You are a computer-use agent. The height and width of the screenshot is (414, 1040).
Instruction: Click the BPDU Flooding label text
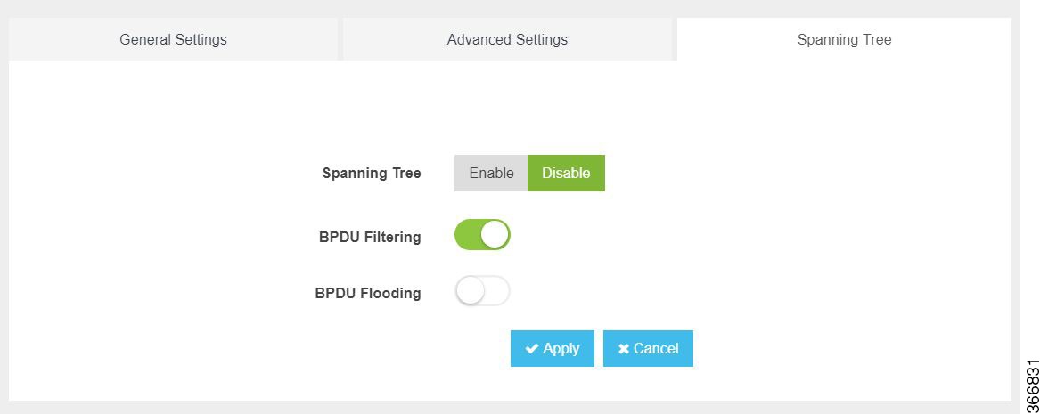click(x=368, y=293)
